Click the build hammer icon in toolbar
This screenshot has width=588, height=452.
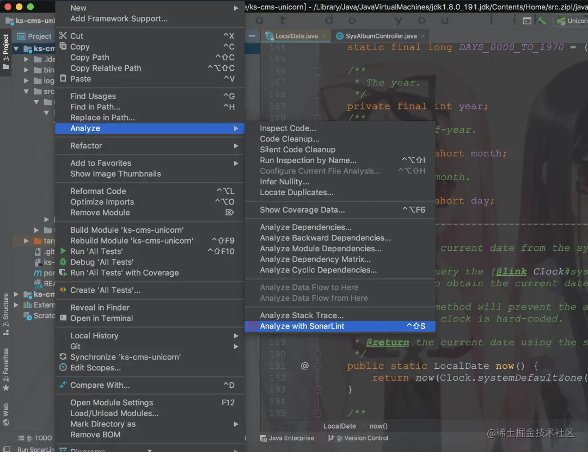point(541,21)
